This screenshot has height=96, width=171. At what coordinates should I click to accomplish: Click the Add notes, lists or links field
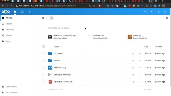point(59,28)
